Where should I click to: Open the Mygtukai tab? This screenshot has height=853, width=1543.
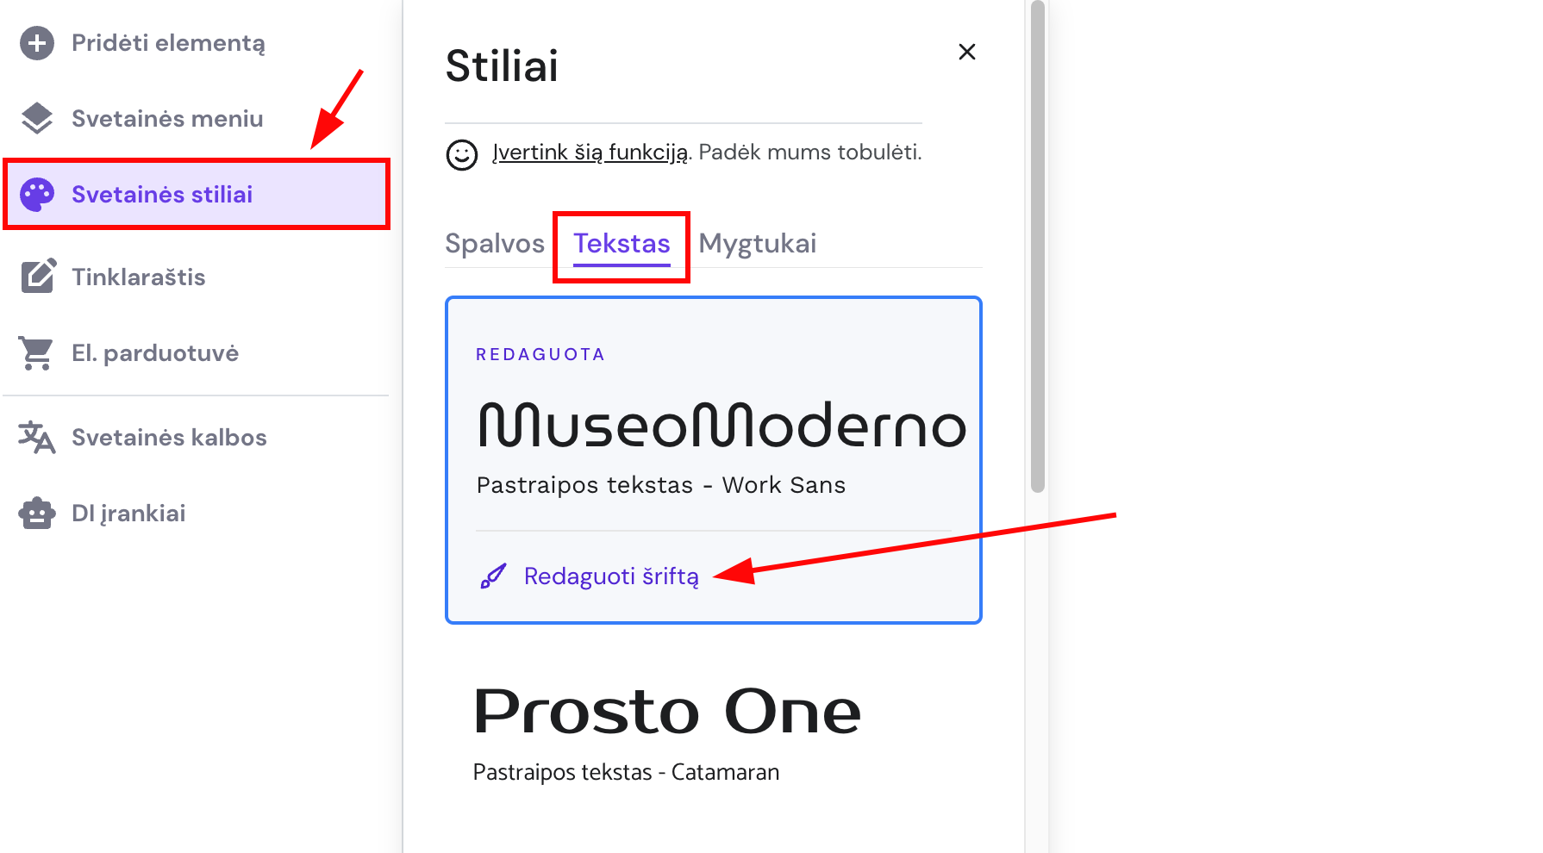pos(758,243)
